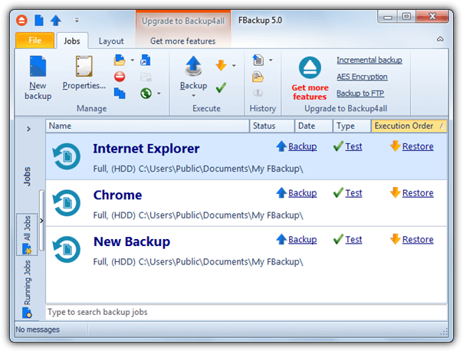Click the blue Backup arrow in quick access toolbar
463x351 pixels.
click(x=56, y=21)
